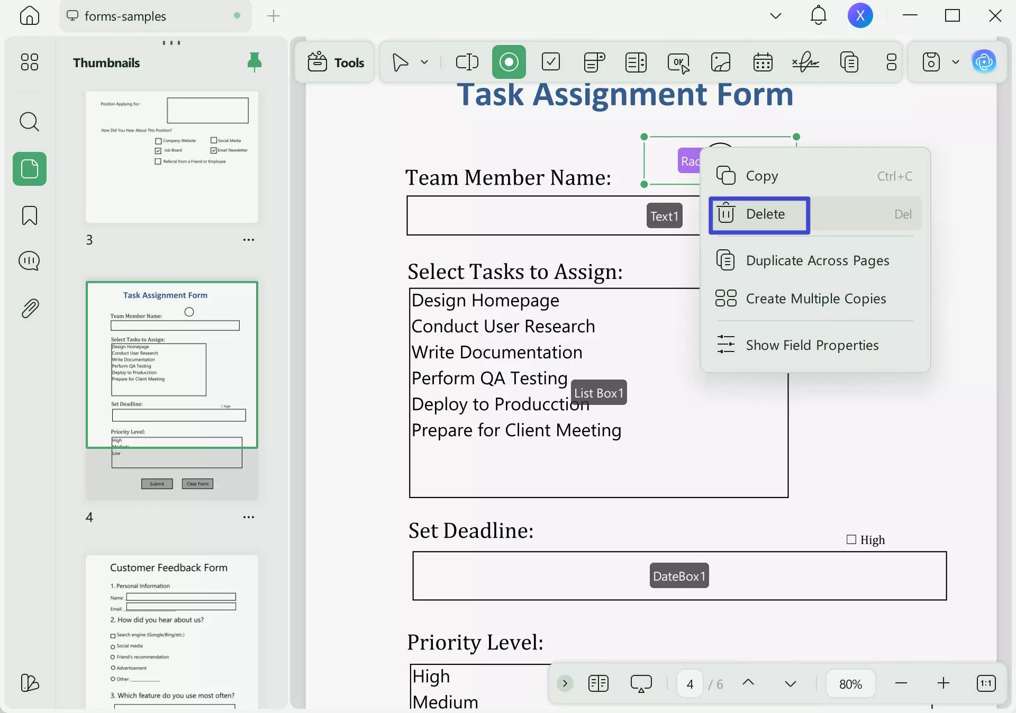
Task: Open the save options dropdown arrow
Action: pos(956,62)
